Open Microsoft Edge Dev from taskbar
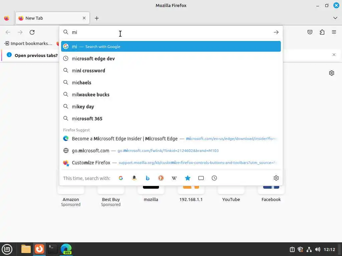The image size is (342, 256). (x=66, y=249)
